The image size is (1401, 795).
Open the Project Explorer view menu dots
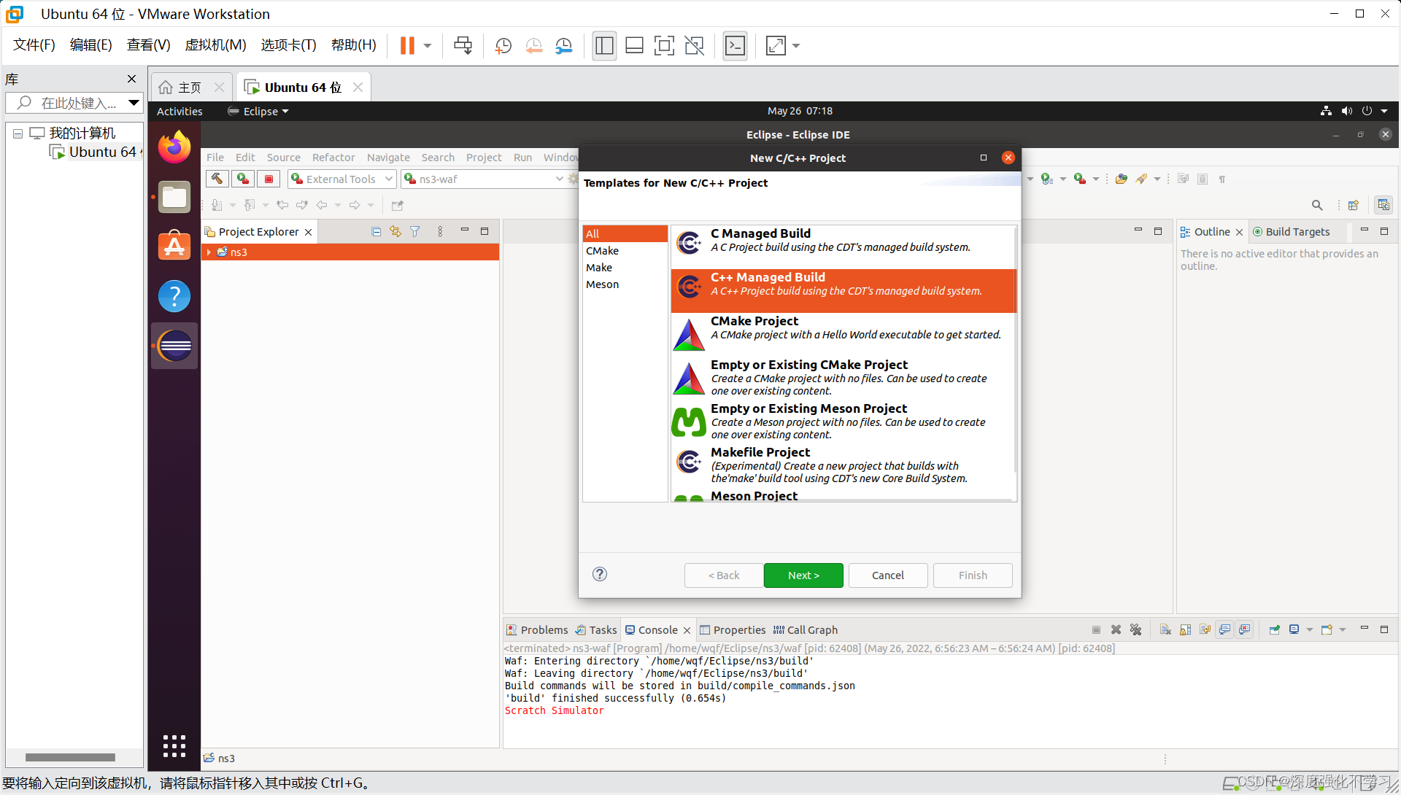[x=440, y=232]
